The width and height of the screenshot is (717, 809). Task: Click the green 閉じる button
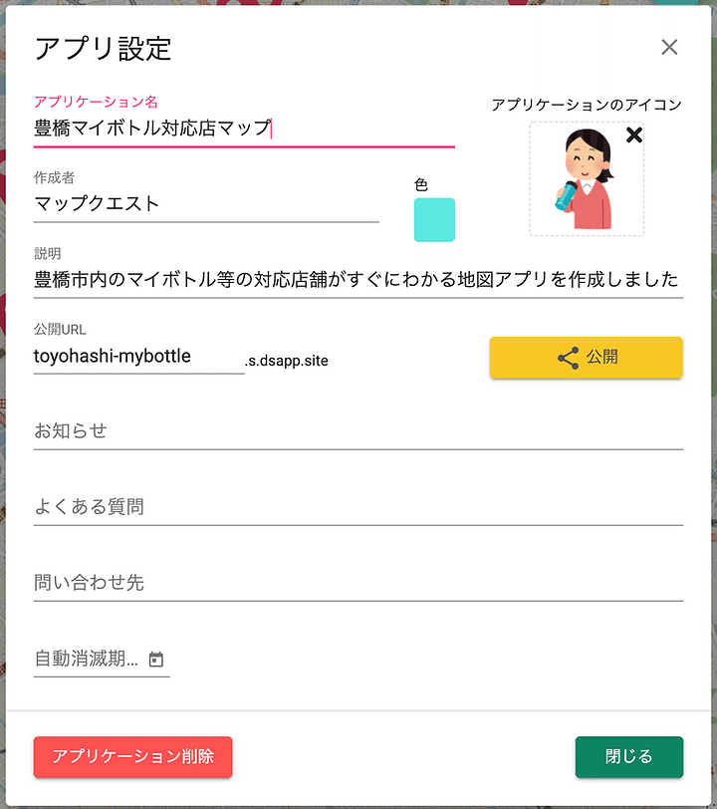click(628, 757)
